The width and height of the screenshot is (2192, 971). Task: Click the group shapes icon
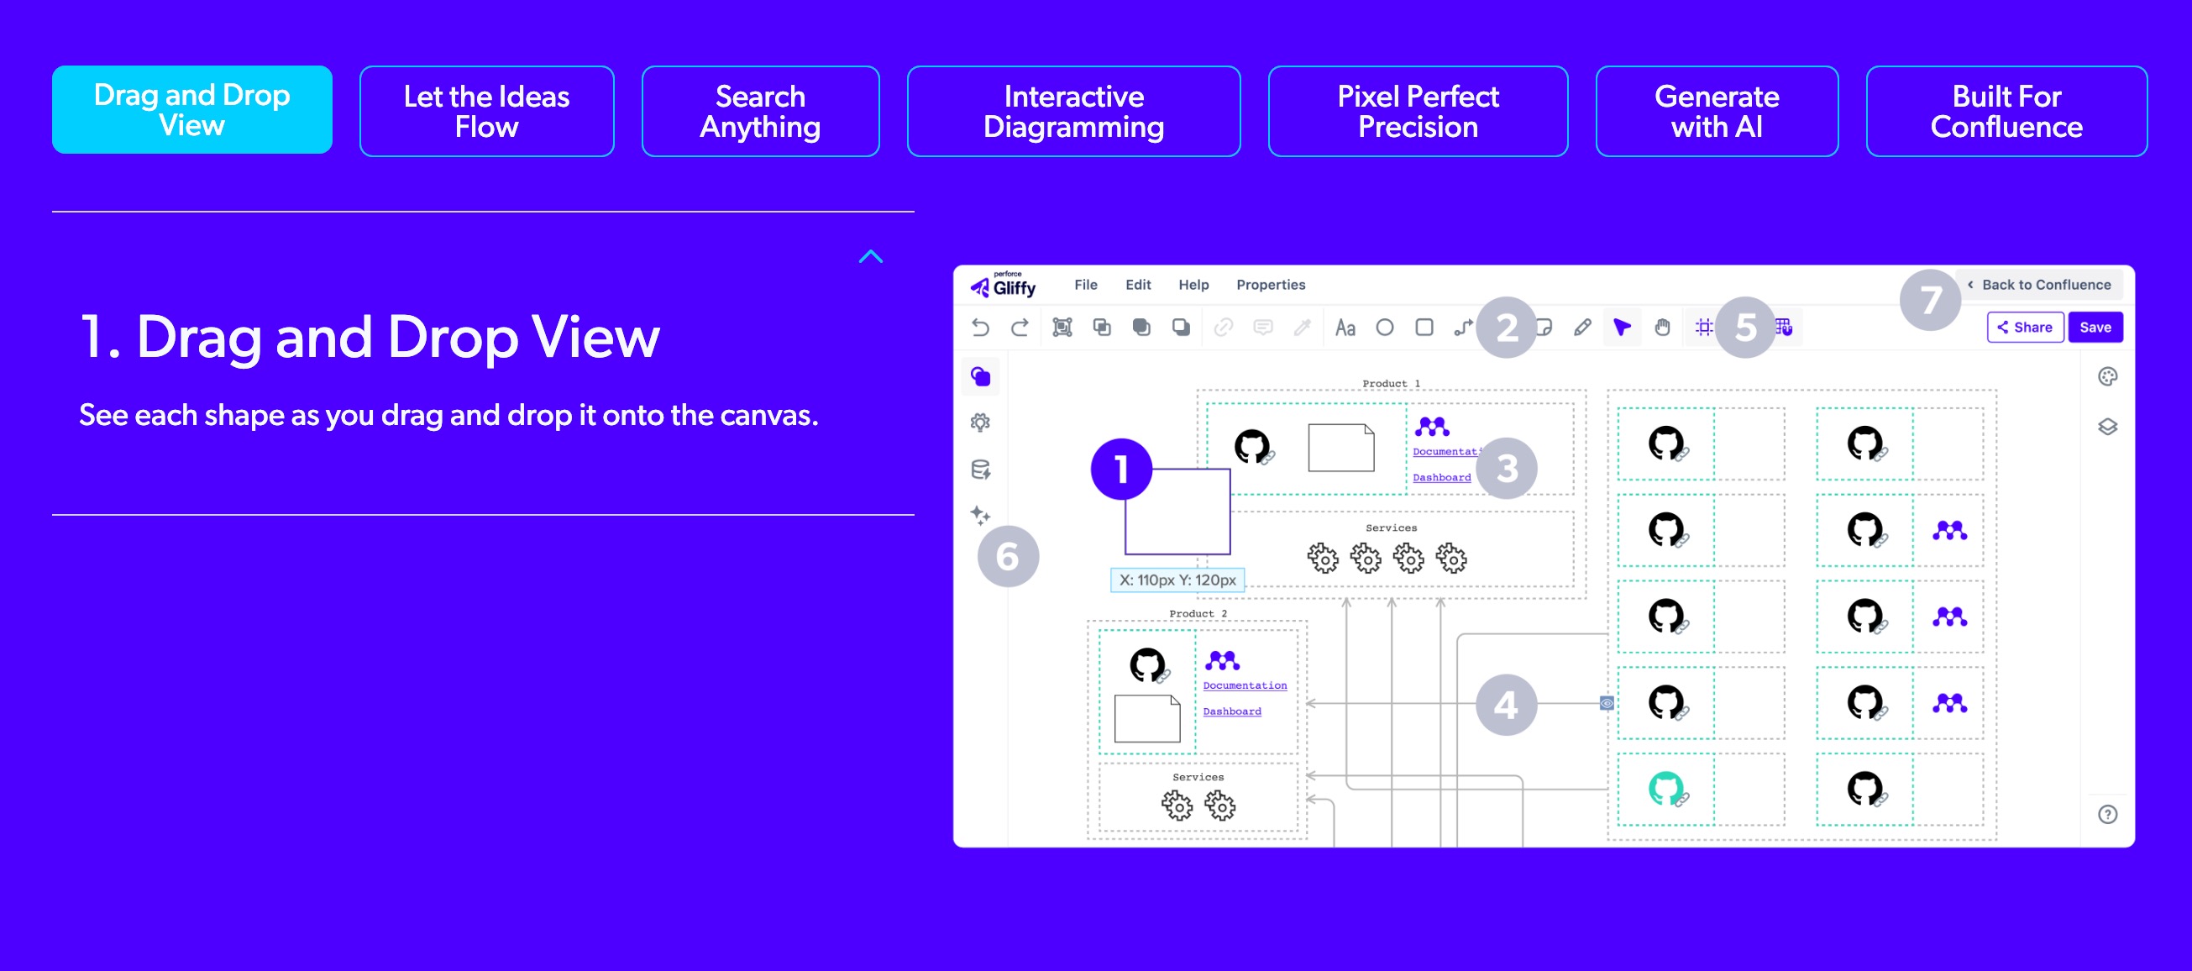pyautogui.click(x=1062, y=328)
